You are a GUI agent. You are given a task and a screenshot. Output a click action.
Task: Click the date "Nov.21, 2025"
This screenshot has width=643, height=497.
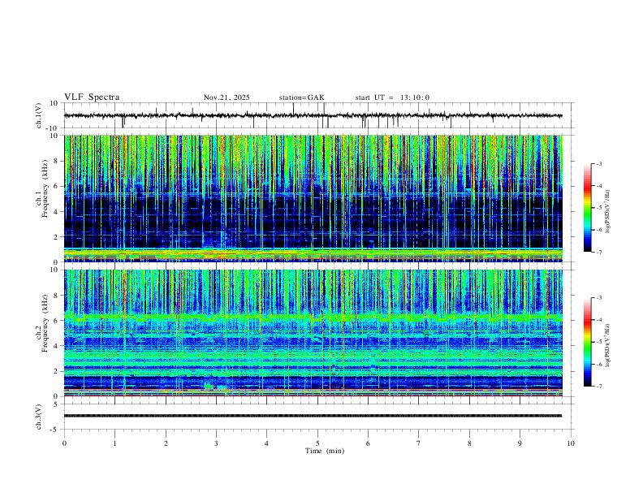click(x=227, y=97)
